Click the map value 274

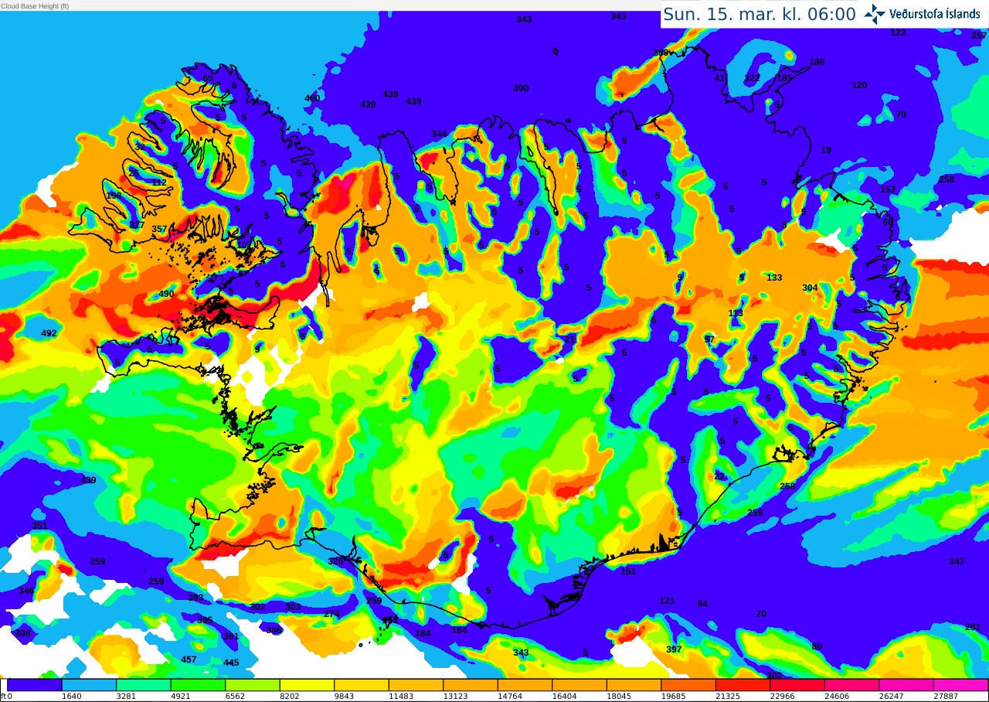pos(331,614)
